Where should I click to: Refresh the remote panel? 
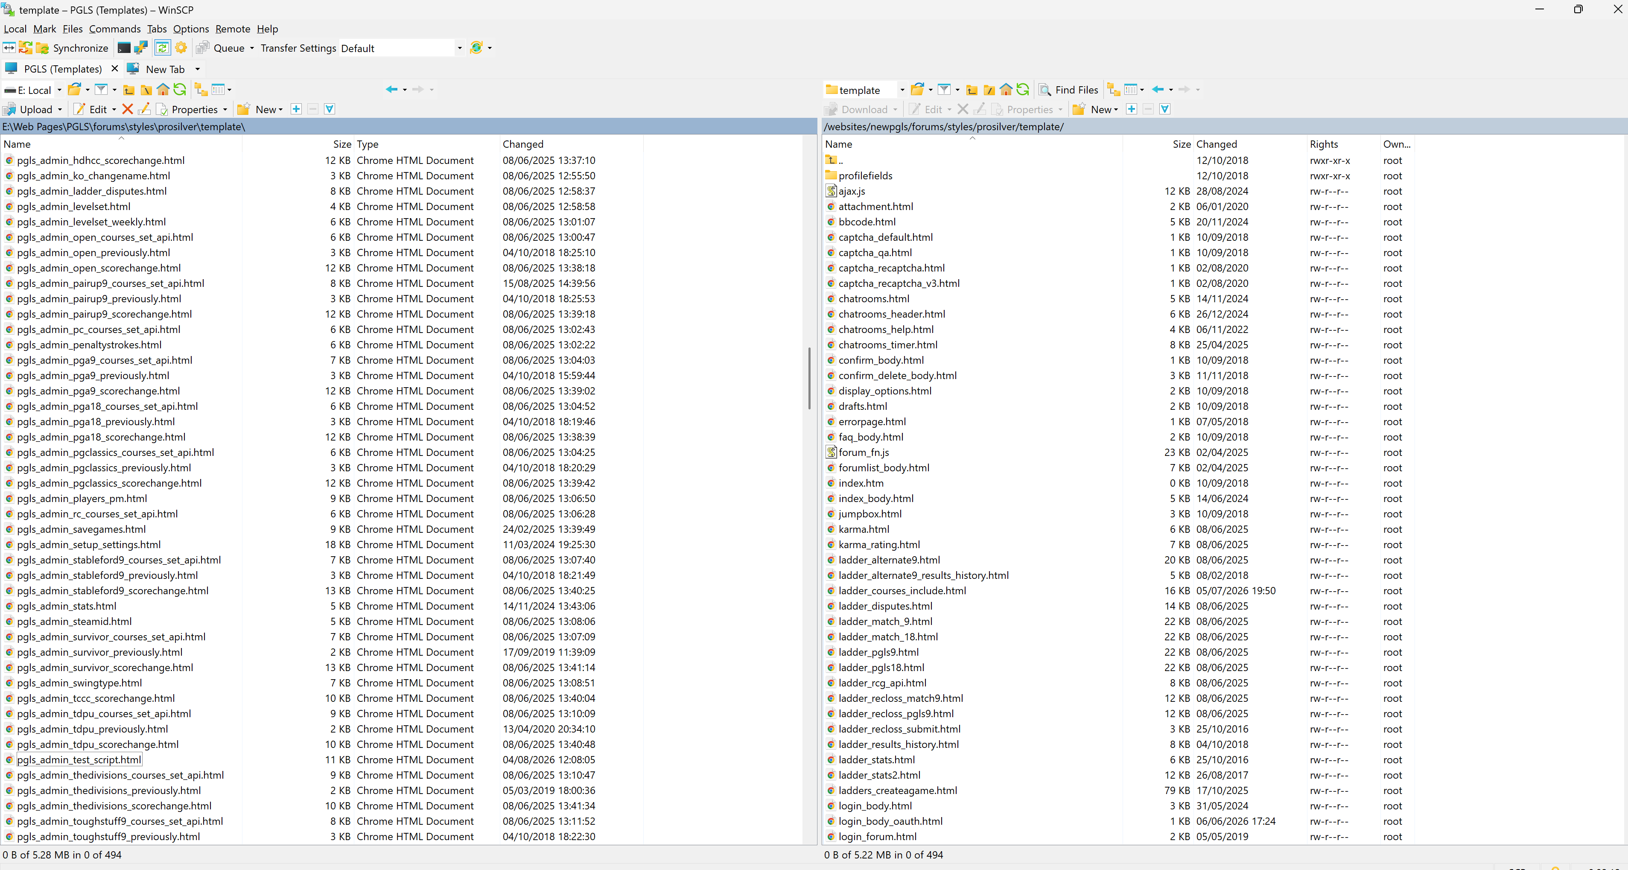pos(1023,89)
